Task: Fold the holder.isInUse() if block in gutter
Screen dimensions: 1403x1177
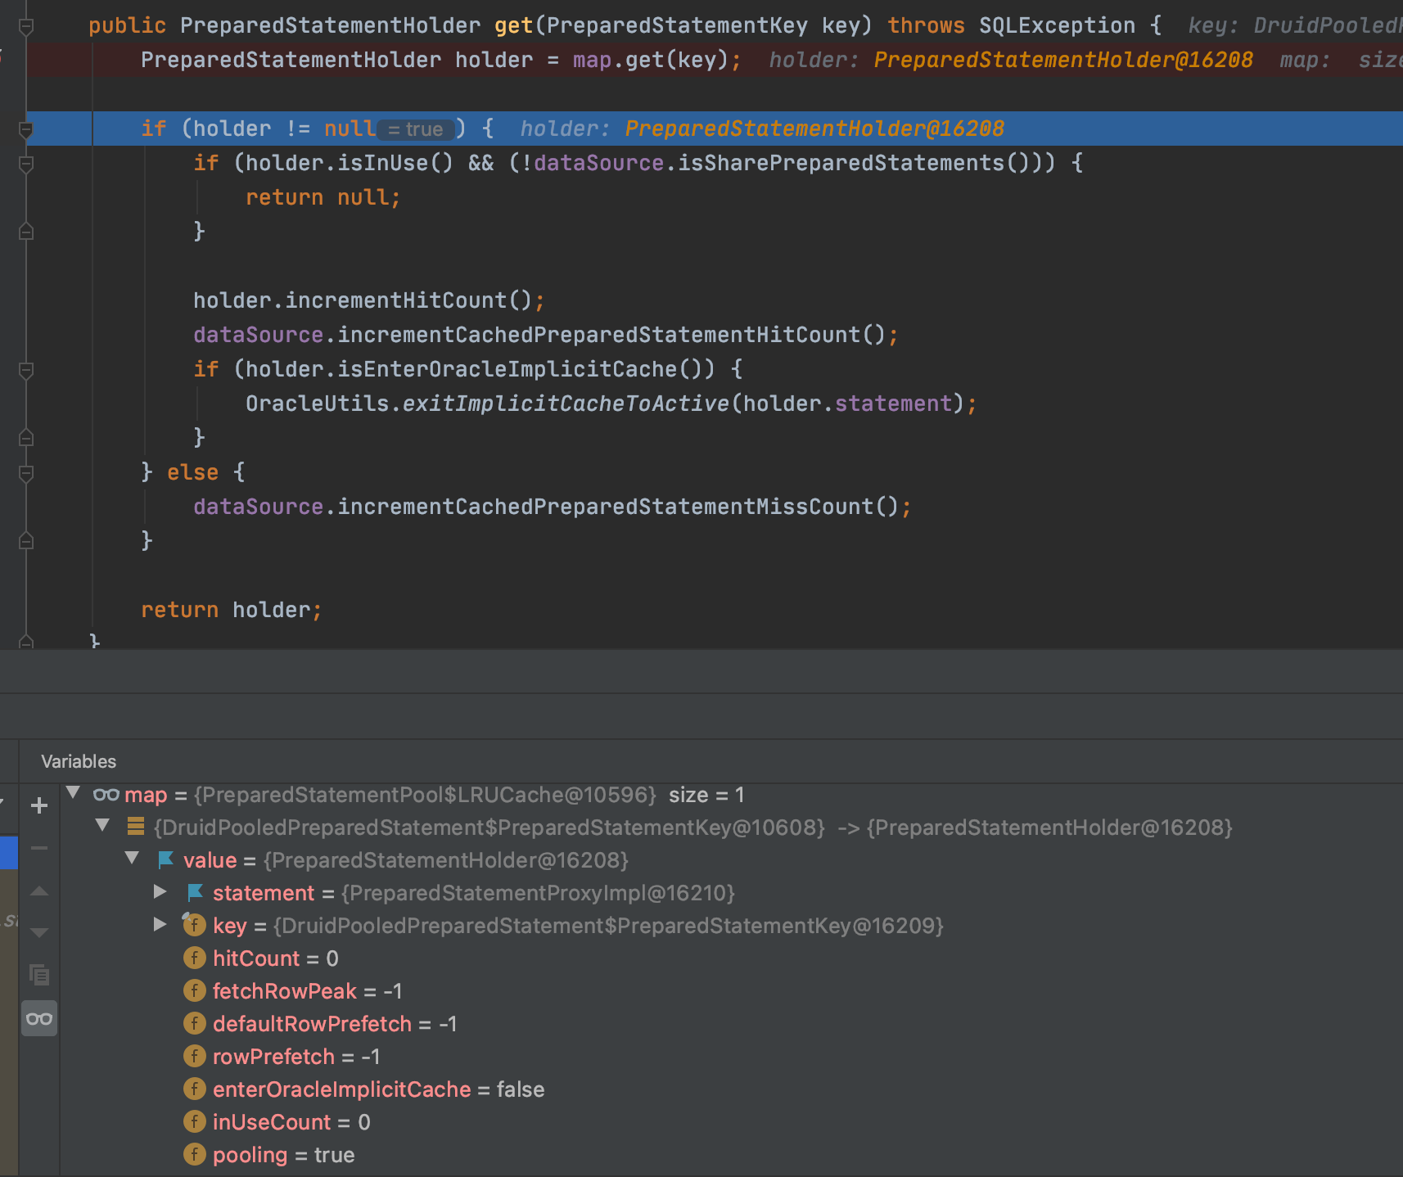Action: [x=26, y=164]
